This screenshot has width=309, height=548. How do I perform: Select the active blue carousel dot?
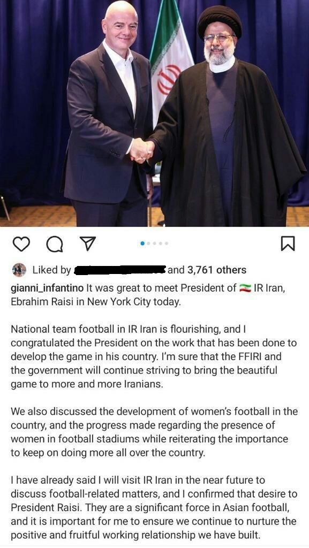coord(142,243)
